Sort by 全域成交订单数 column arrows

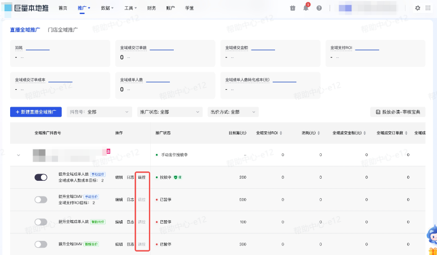406,133
